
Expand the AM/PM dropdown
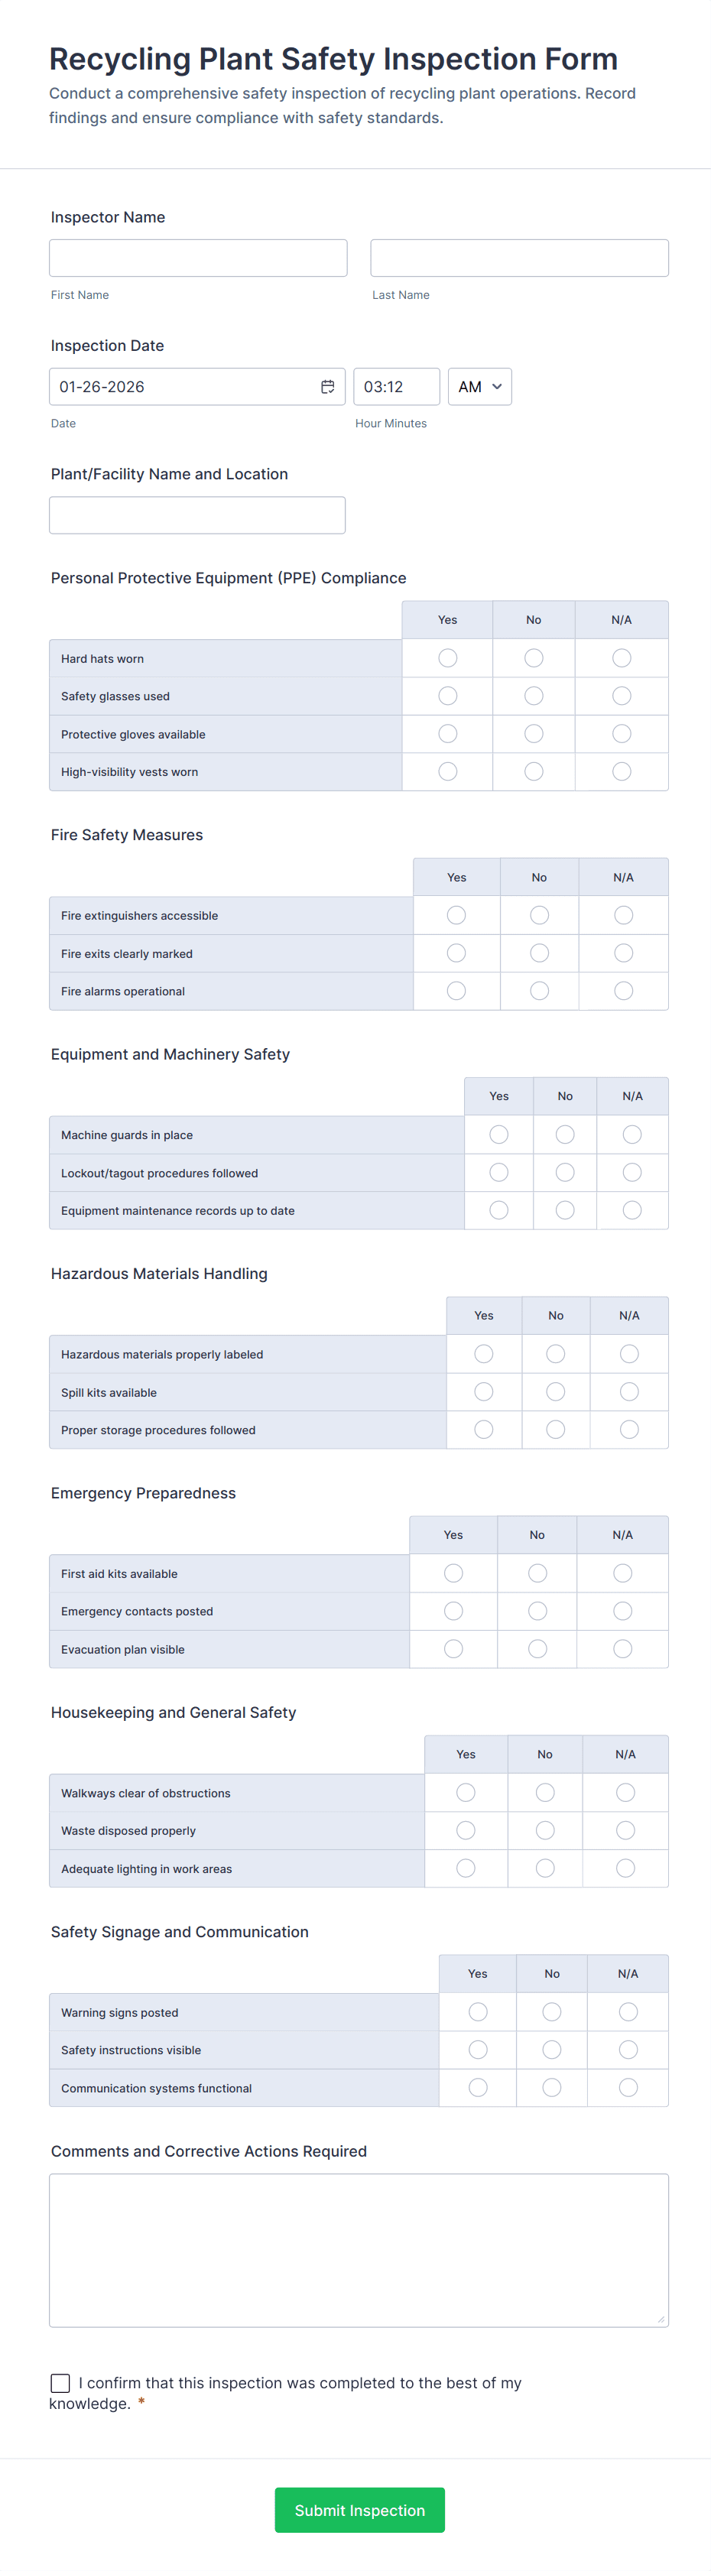click(x=479, y=386)
